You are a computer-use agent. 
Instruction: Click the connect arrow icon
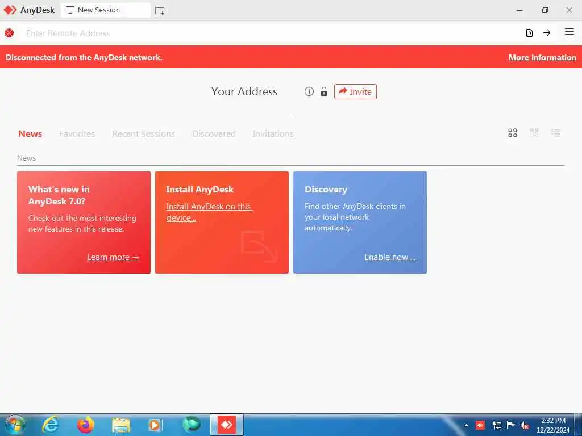click(x=547, y=32)
